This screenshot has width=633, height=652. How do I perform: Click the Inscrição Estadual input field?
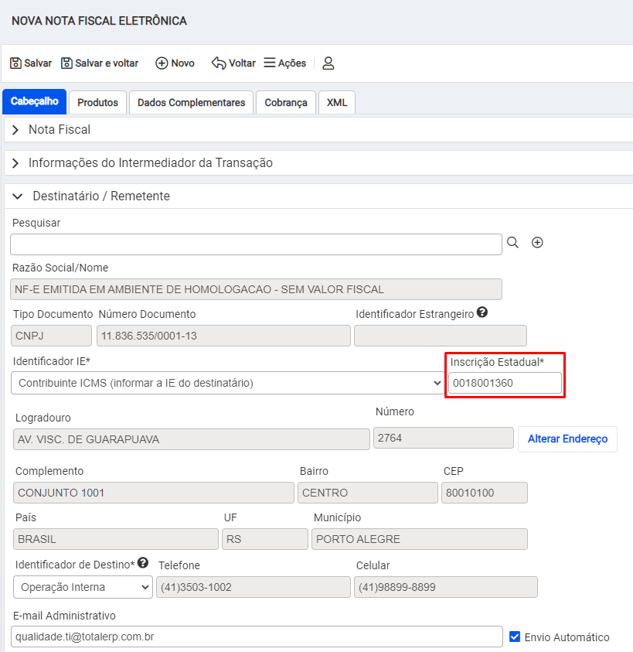(505, 383)
